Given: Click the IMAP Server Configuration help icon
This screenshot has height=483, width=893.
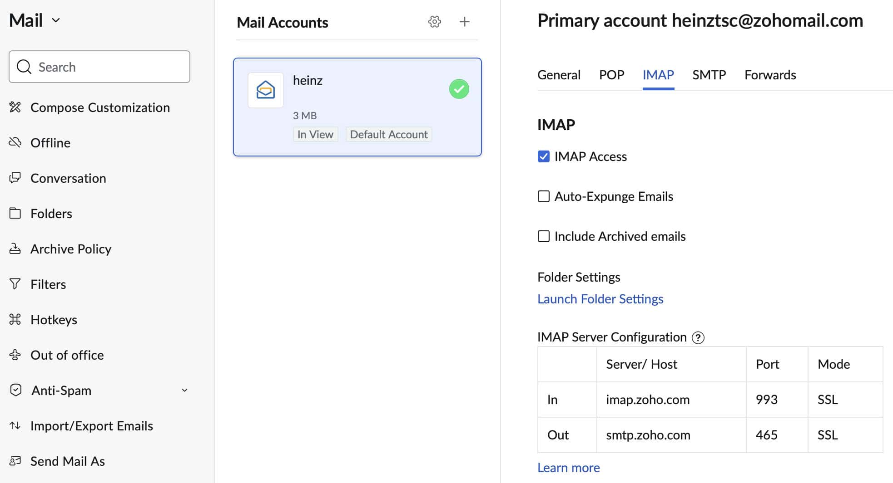Looking at the screenshot, I should 698,337.
